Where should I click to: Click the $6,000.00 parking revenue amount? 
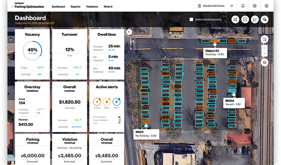[x=33, y=156]
